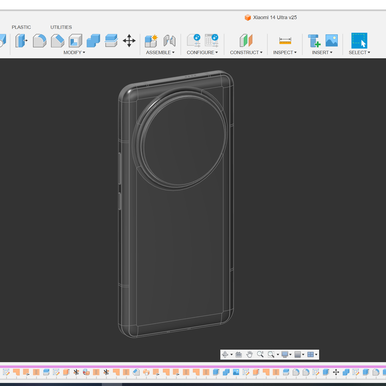Click the Insert Fastener bolt icon
The height and width of the screenshot is (386, 386).
(x=314, y=41)
